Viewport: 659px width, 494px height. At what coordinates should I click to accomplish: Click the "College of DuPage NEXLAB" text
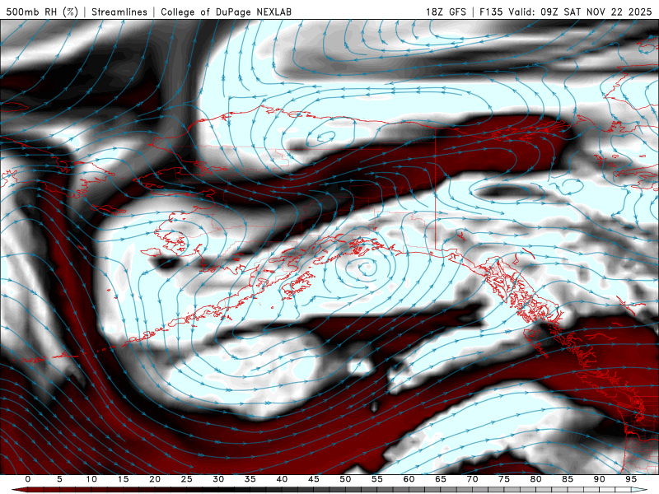tap(226, 12)
